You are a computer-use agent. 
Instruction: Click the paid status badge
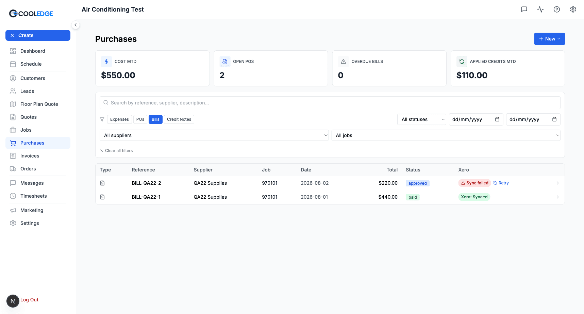tap(413, 197)
